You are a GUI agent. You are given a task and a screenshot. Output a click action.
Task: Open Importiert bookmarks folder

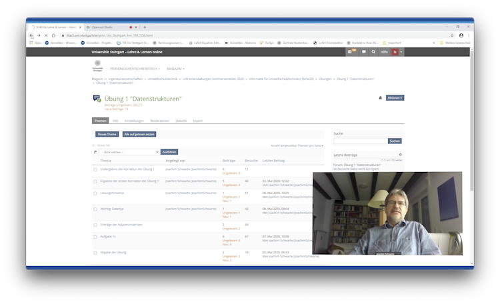click(391, 43)
